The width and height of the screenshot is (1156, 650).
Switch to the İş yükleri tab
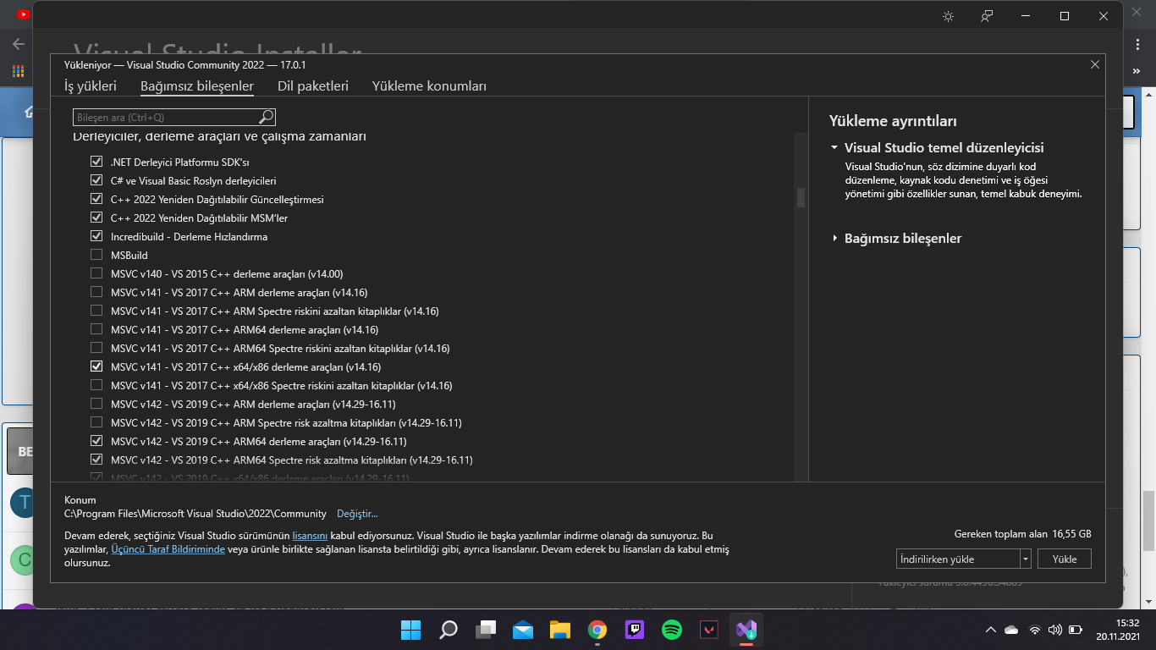coord(91,86)
